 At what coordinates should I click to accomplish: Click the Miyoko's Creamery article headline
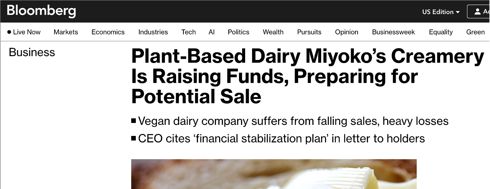[x=307, y=76]
